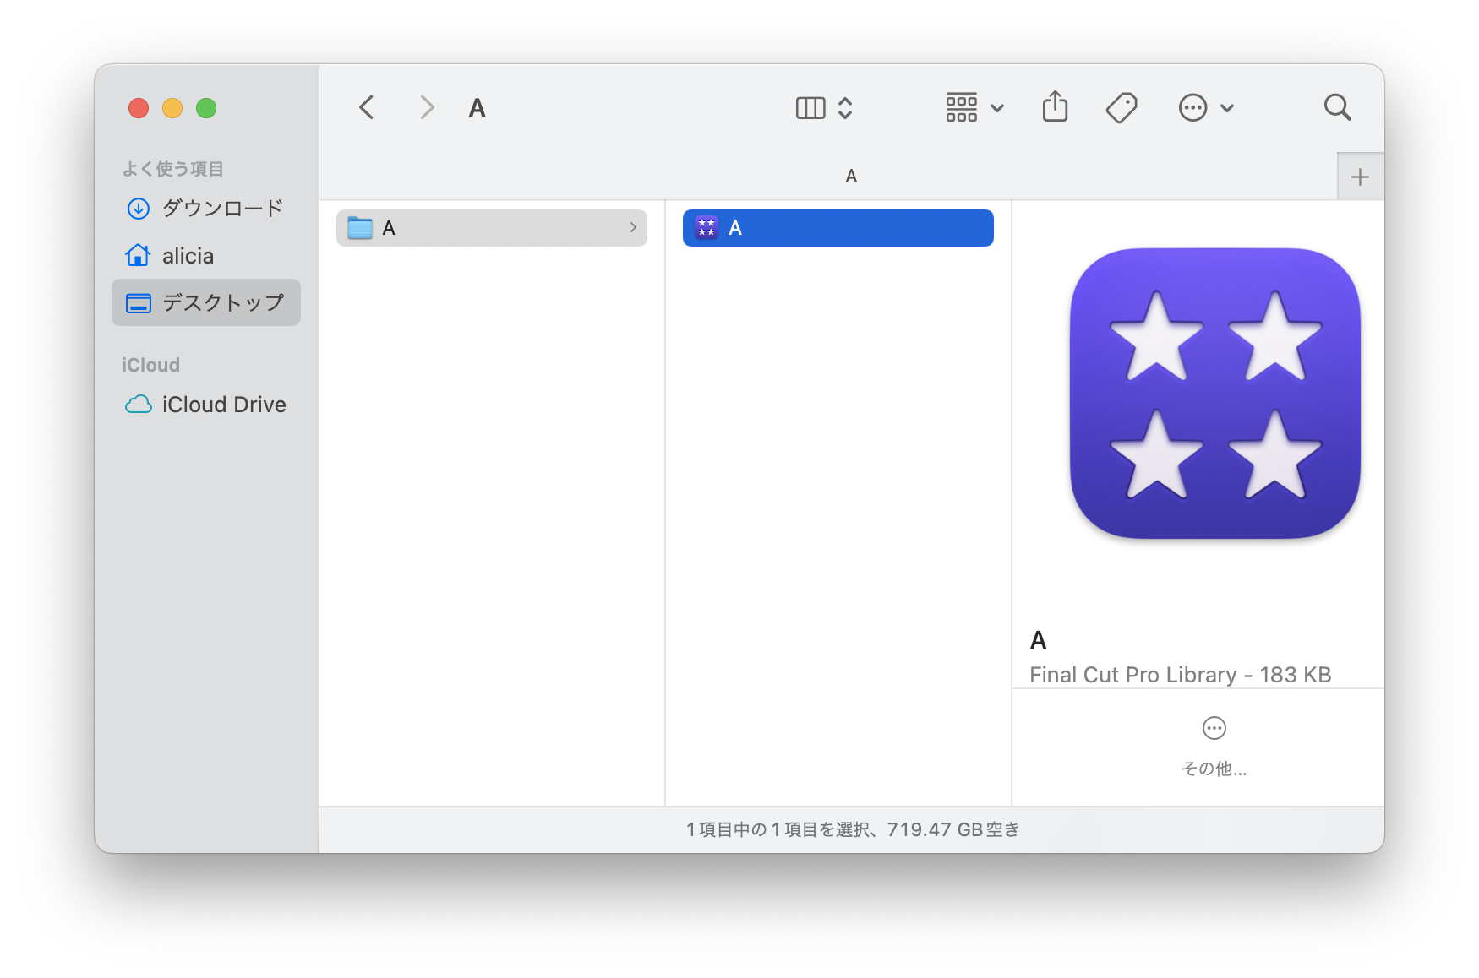Expand the action menu dropdown chevron
The width and height of the screenshot is (1479, 978).
point(1227,108)
